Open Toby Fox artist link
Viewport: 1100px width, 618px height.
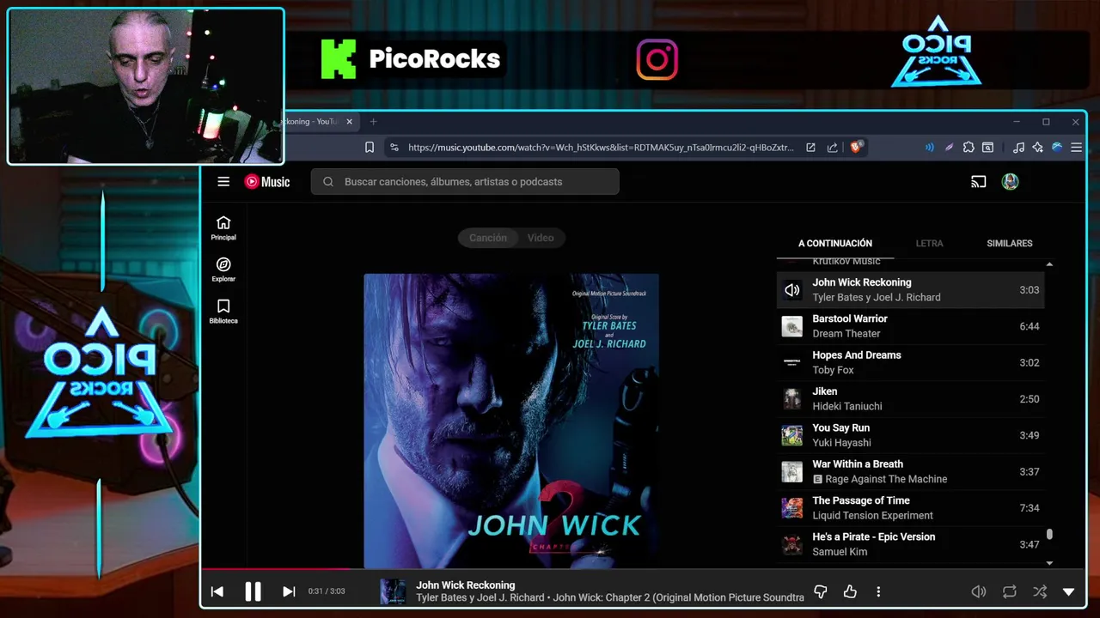[x=833, y=370]
